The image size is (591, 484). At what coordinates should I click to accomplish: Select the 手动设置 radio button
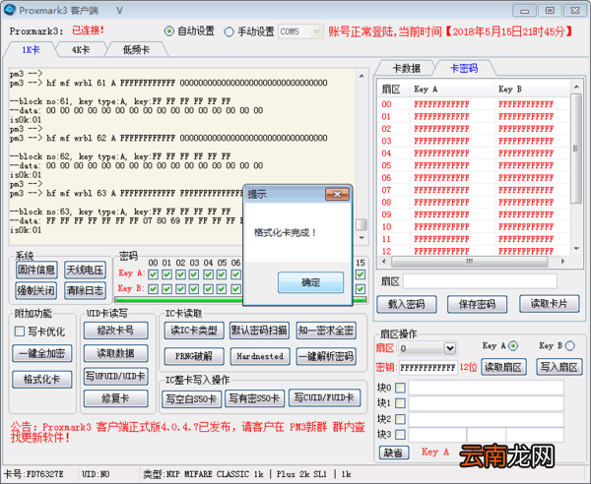coord(229,31)
